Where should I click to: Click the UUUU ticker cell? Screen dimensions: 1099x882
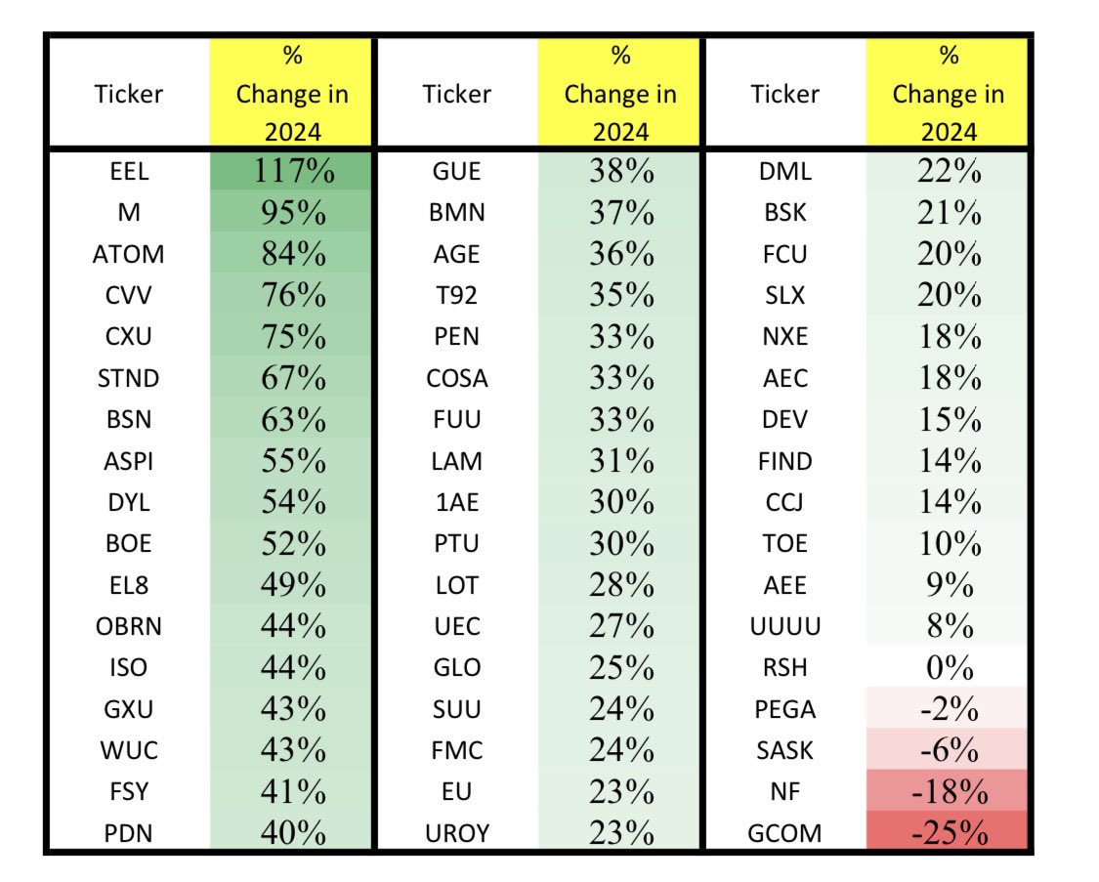(785, 627)
